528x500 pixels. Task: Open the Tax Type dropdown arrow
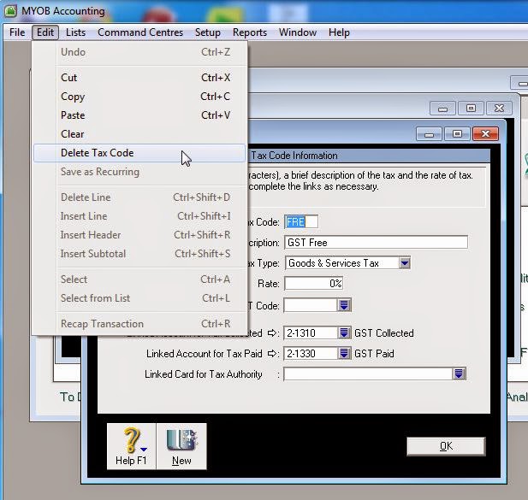coord(405,263)
